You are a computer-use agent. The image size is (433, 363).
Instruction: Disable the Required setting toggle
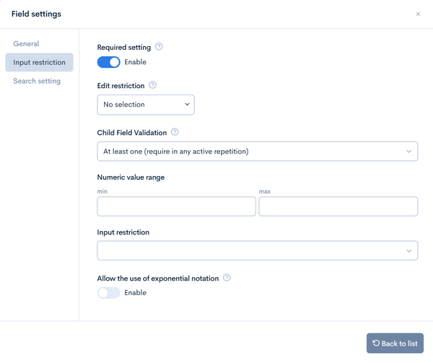pyautogui.click(x=108, y=62)
